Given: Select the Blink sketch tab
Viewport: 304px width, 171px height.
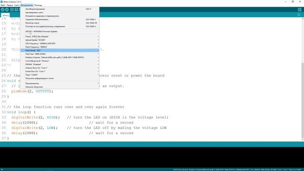Looking at the screenshot, I should tap(5, 15).
